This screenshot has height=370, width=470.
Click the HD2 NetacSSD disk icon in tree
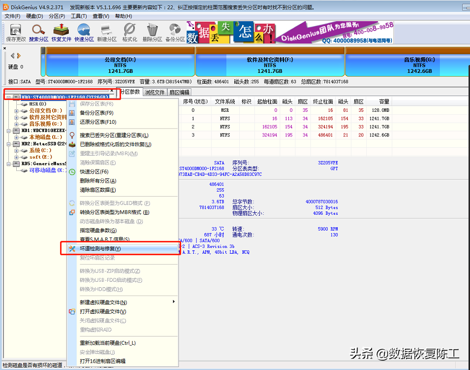(x=16, y=144)
